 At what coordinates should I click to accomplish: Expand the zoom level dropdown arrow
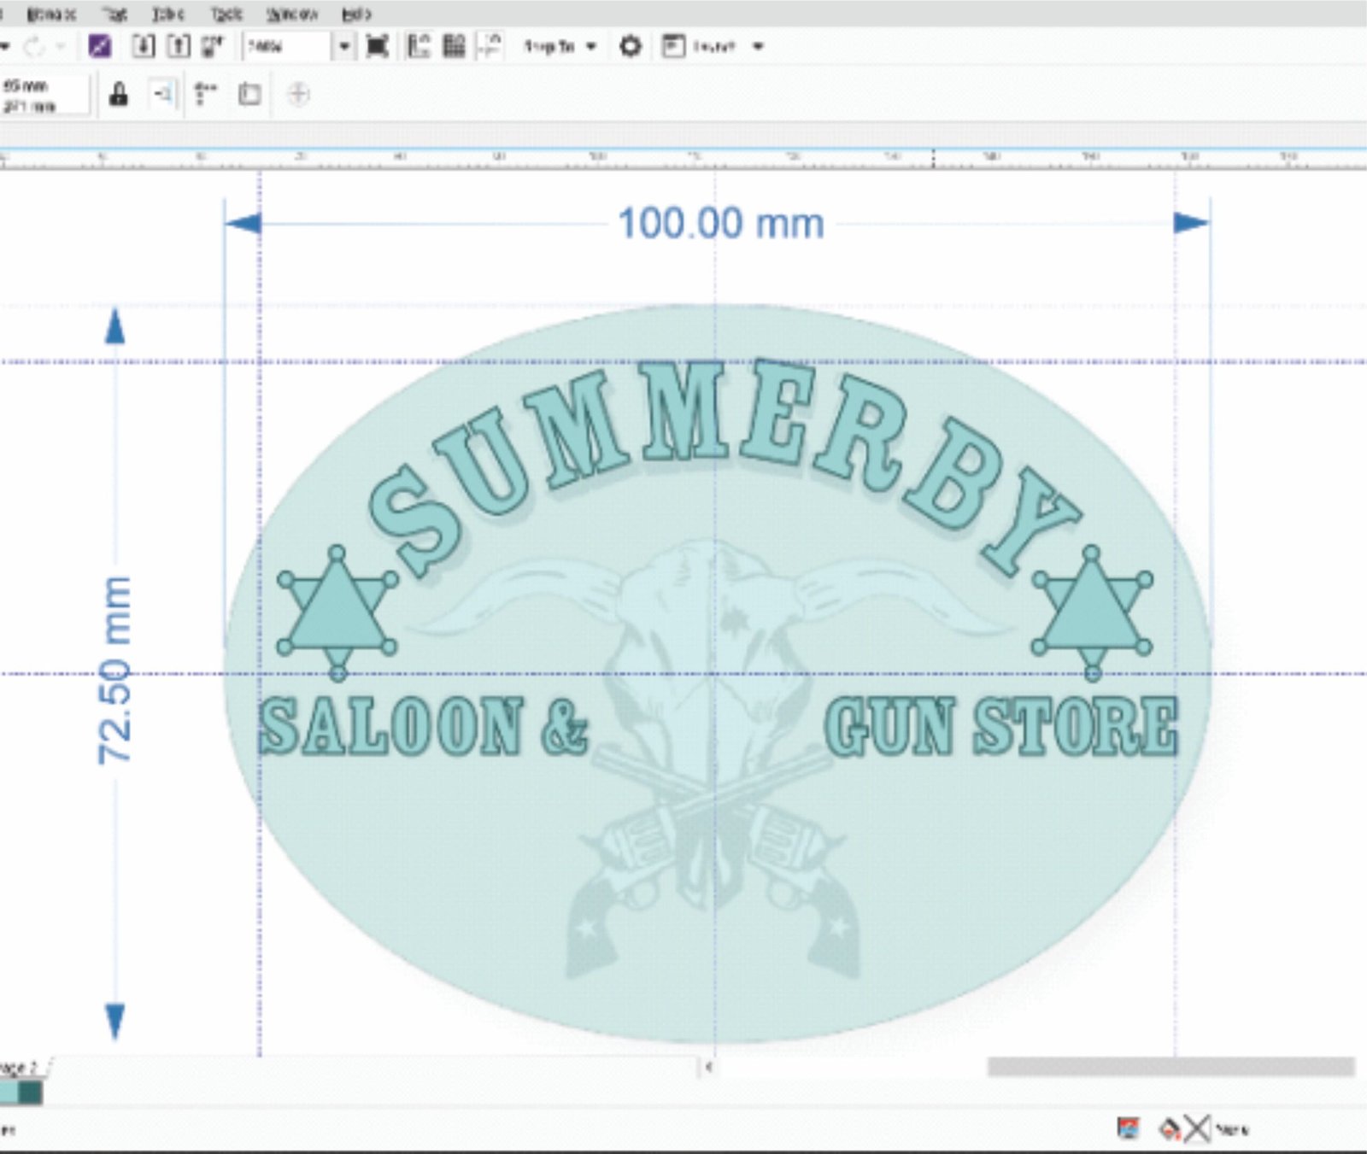[343, 46]
